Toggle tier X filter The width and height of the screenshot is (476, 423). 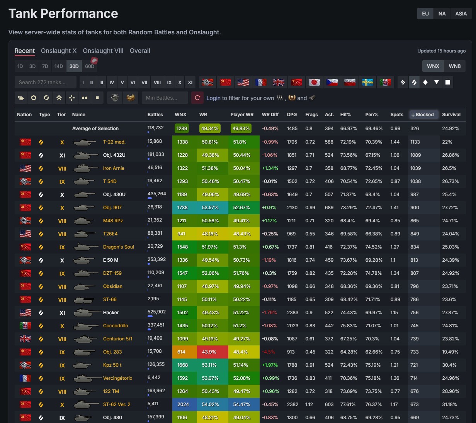point(180,82)
